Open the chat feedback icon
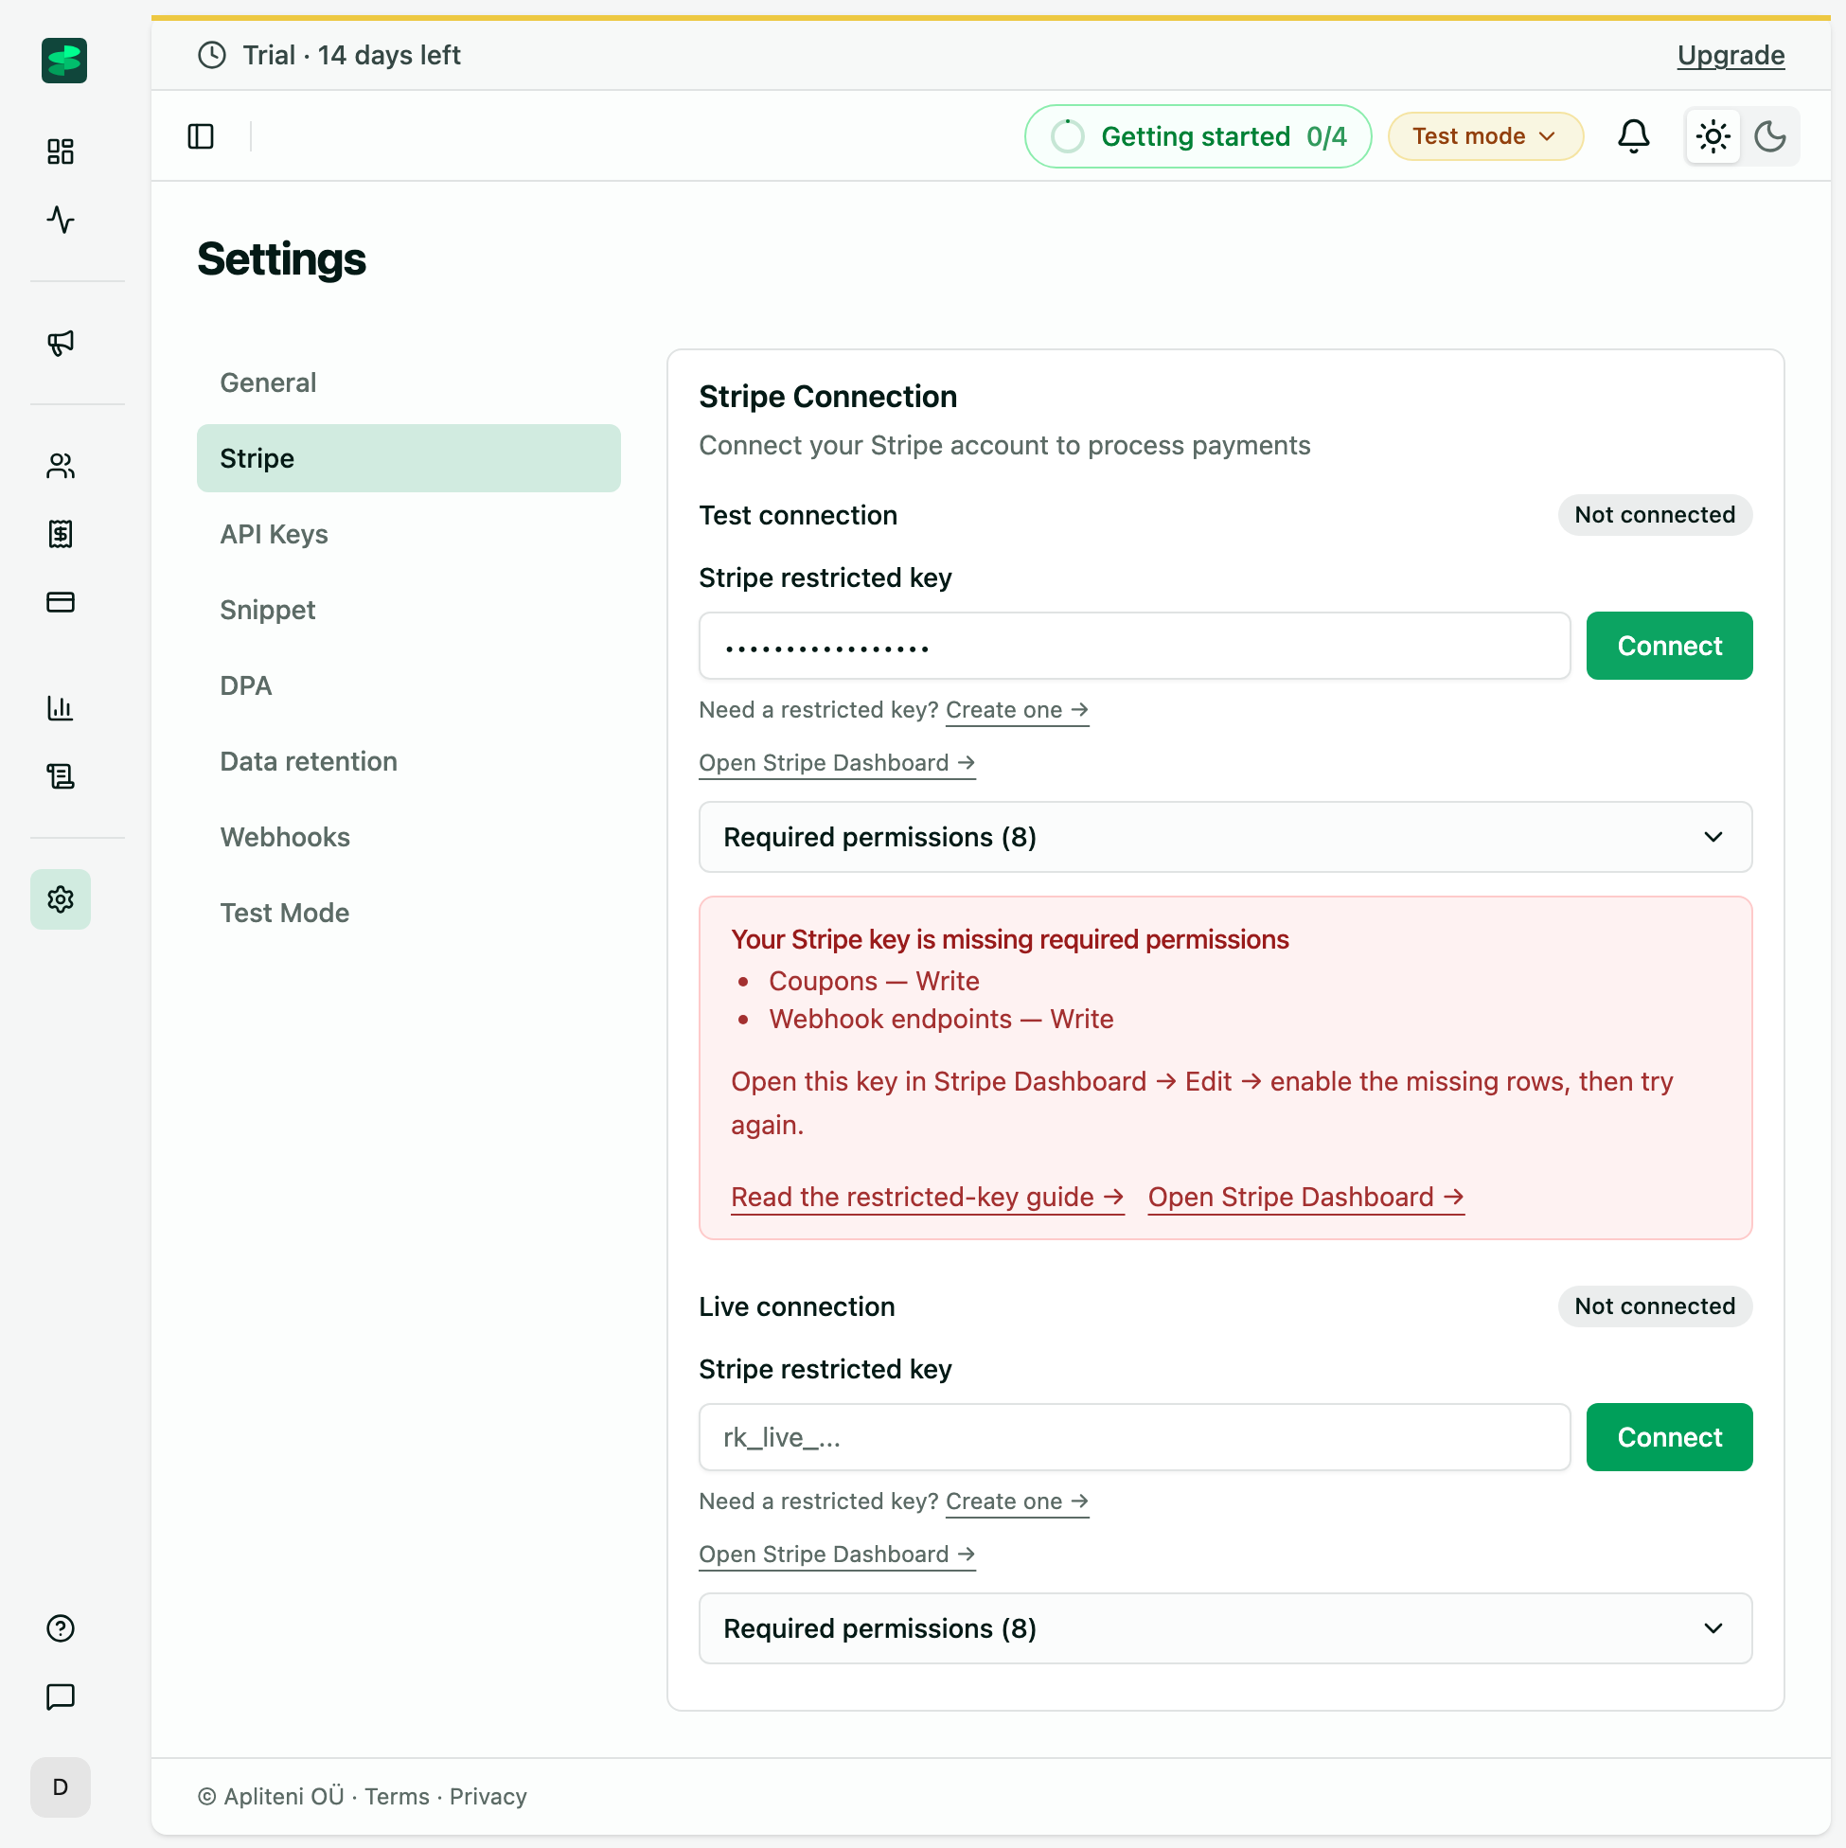The image size is (1846, 1848). pos(61,1697)
